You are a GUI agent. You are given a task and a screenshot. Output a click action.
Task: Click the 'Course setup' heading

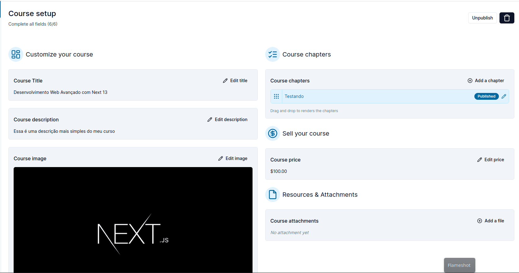click(32, 14)
